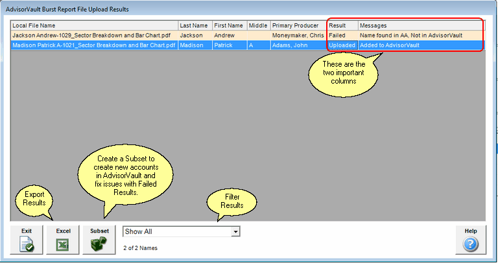Screen dimensions: 498x263
Task: Click the Result column header
Action: [342, 25]
